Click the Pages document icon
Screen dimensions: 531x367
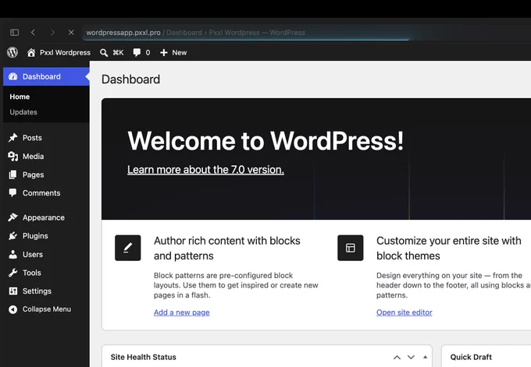coord(12,175)
